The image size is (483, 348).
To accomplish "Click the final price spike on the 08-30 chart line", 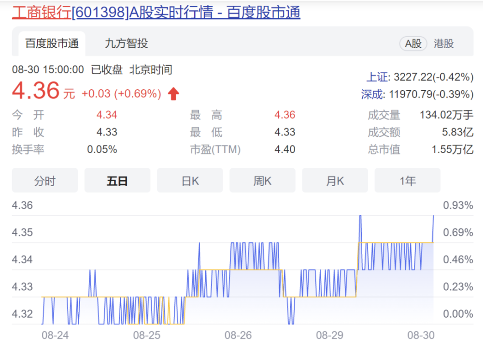I will tap(433, 229).
